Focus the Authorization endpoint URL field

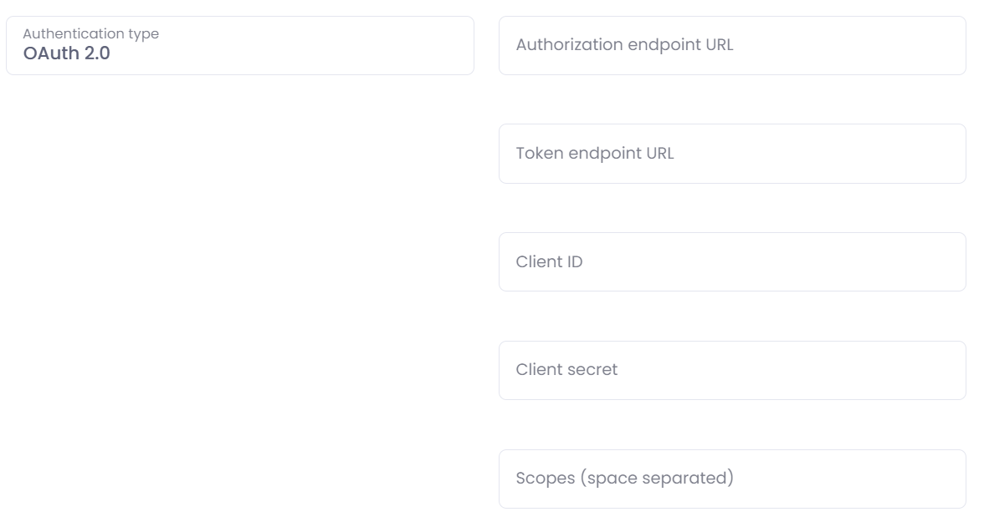[732, 45]
